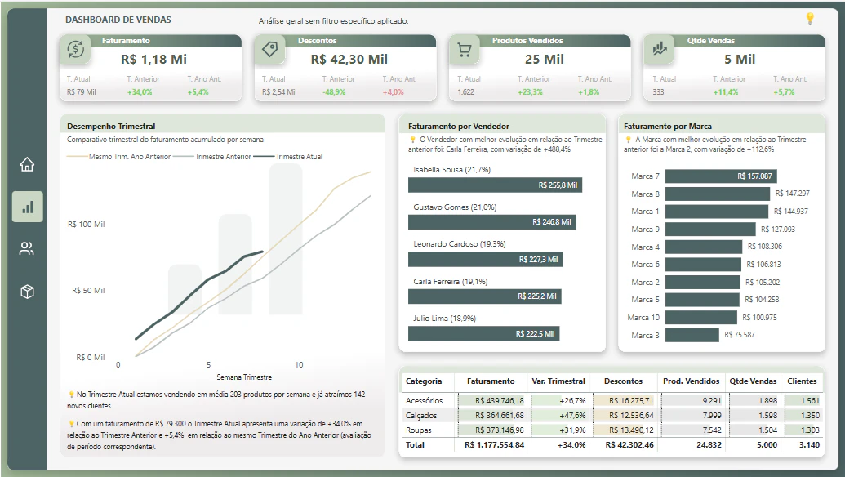This screenshot has height=477, width=845.
Task: Sort table by Categoria column header
Action: click(x=424, y=381)
